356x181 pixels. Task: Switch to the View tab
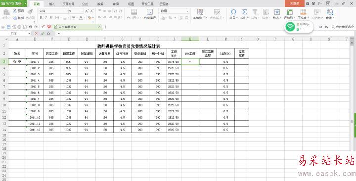[131, 4]
